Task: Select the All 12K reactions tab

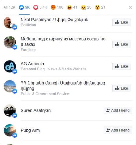Action: [9, 7]
